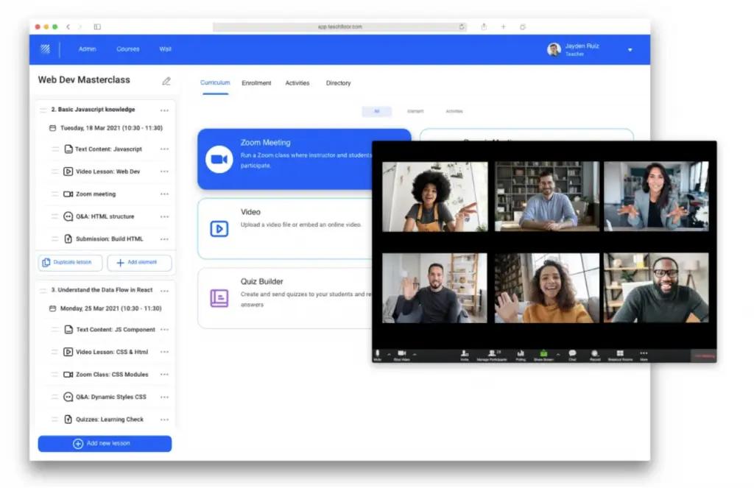754x488 pixels.
Task: Open a new browser tab with plus
Action: click(x=504, y=27)
